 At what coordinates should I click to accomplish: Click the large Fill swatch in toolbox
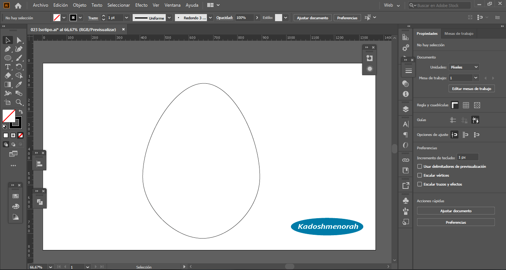click(9, 116)
